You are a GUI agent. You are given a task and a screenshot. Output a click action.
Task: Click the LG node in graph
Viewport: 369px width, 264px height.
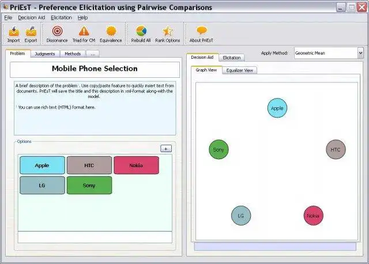241,216
